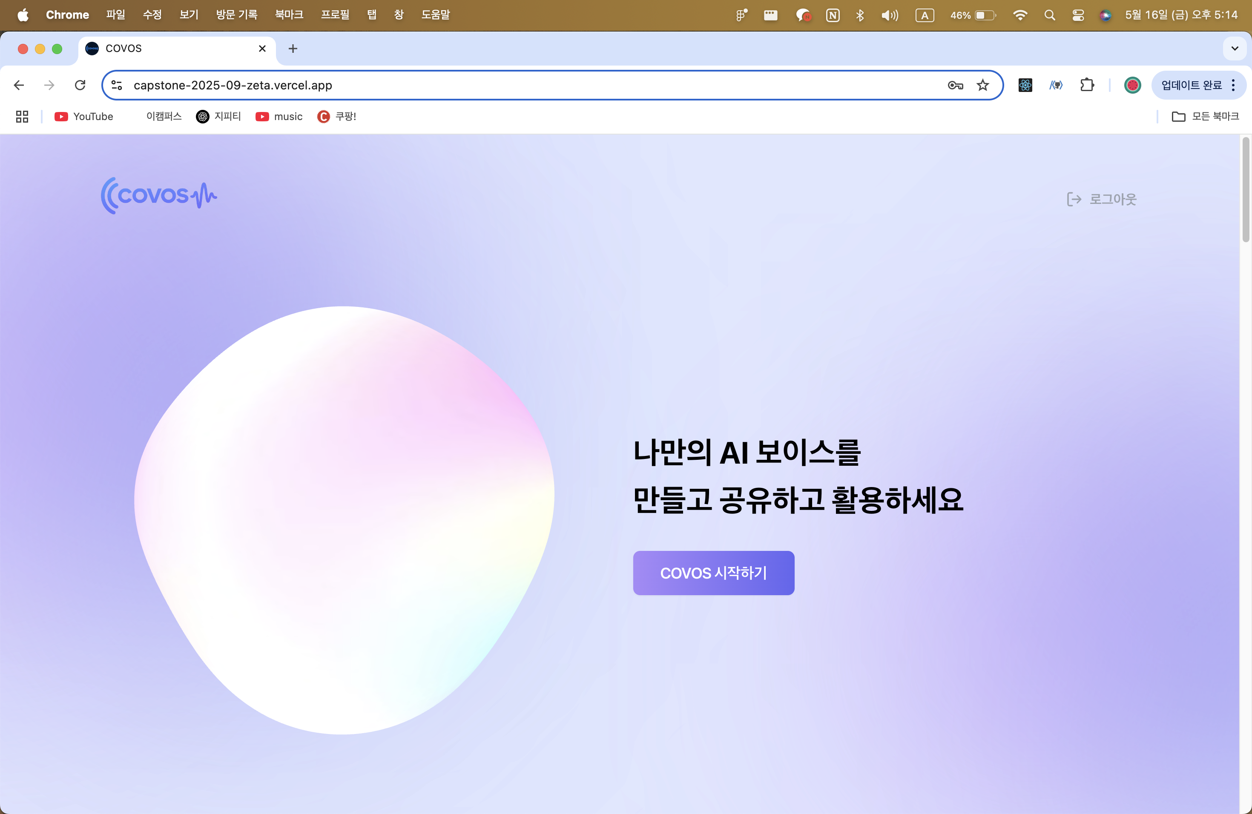
Task: Open the 수정 menu
Action: pyautogui.click(x=152, y=15)
